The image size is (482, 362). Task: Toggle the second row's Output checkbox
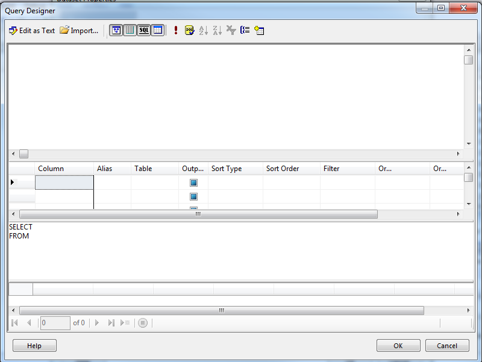pyautogui.click(x=194, y=196)
